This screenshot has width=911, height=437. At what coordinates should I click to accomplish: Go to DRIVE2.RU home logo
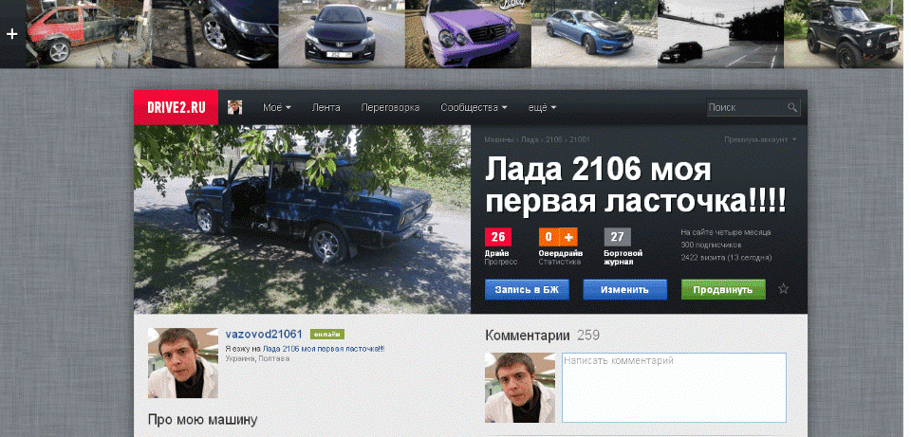point(177,107)
